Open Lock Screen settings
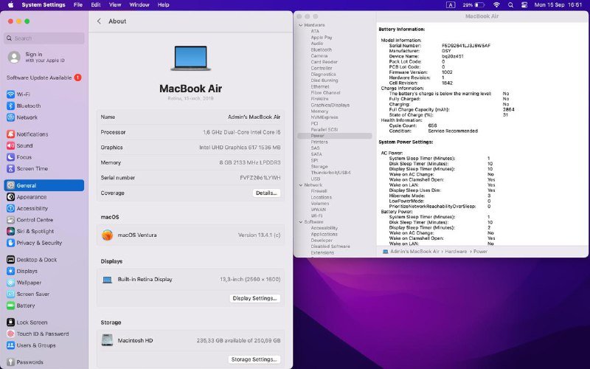Image resolution: width=590 pixels, height=369 pixels. tap(27, 323)
